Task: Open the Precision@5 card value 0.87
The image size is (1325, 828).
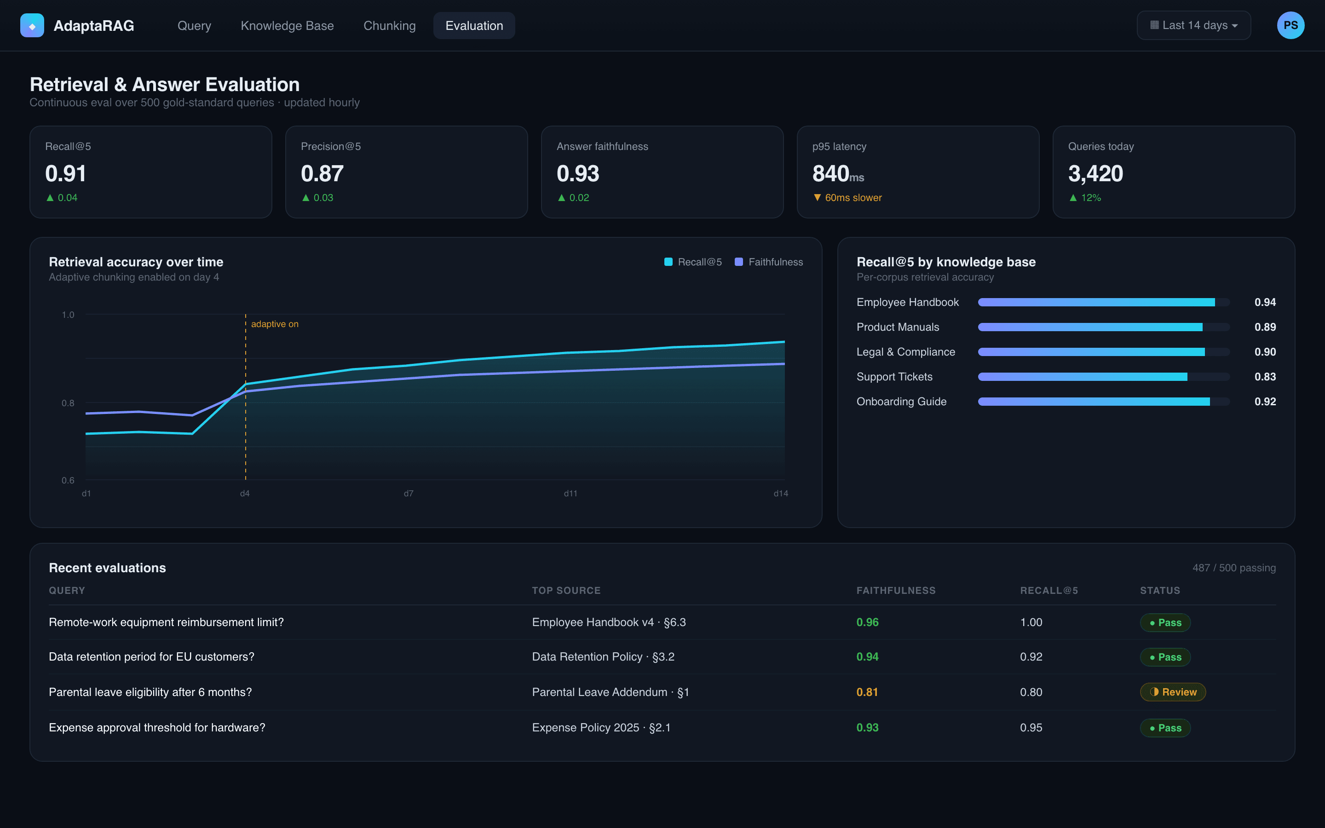Action: (x=322, y=173)
